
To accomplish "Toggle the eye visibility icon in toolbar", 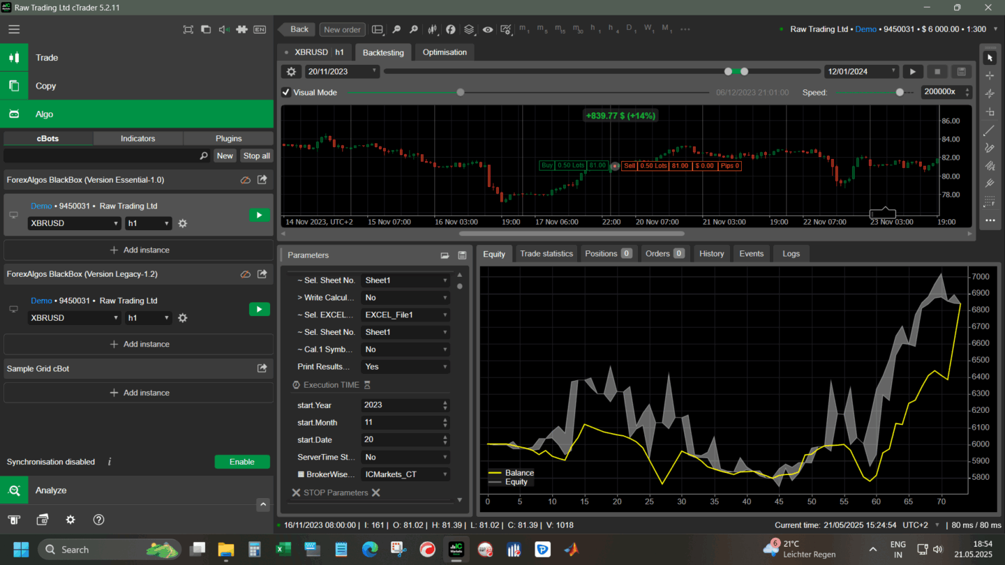I will (487, 29).
